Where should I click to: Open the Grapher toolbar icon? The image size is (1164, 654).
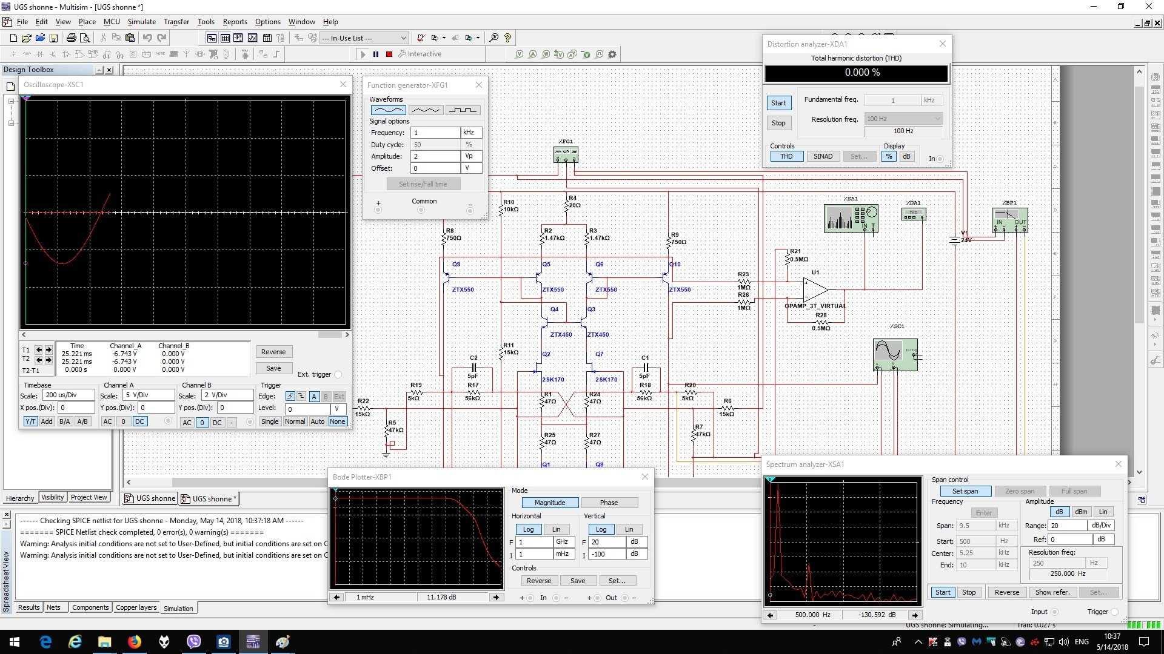coord(252,38)
